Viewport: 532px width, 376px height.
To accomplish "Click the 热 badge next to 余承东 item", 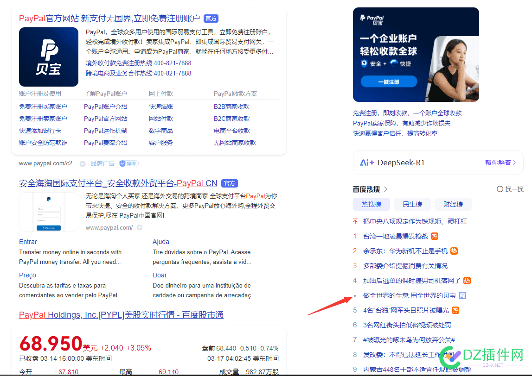I will tap(454, 251).
